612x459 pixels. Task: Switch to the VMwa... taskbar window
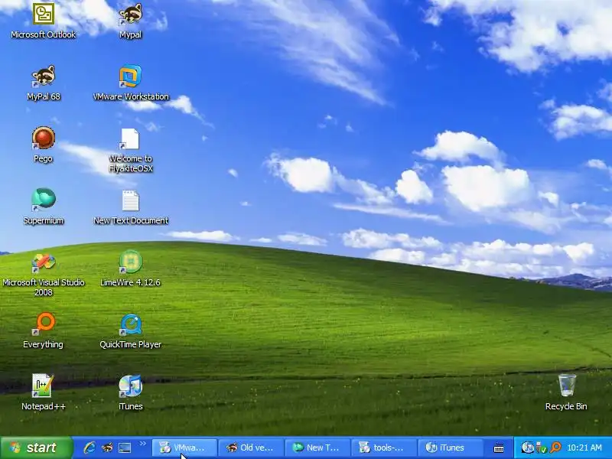tap(184, 448)
